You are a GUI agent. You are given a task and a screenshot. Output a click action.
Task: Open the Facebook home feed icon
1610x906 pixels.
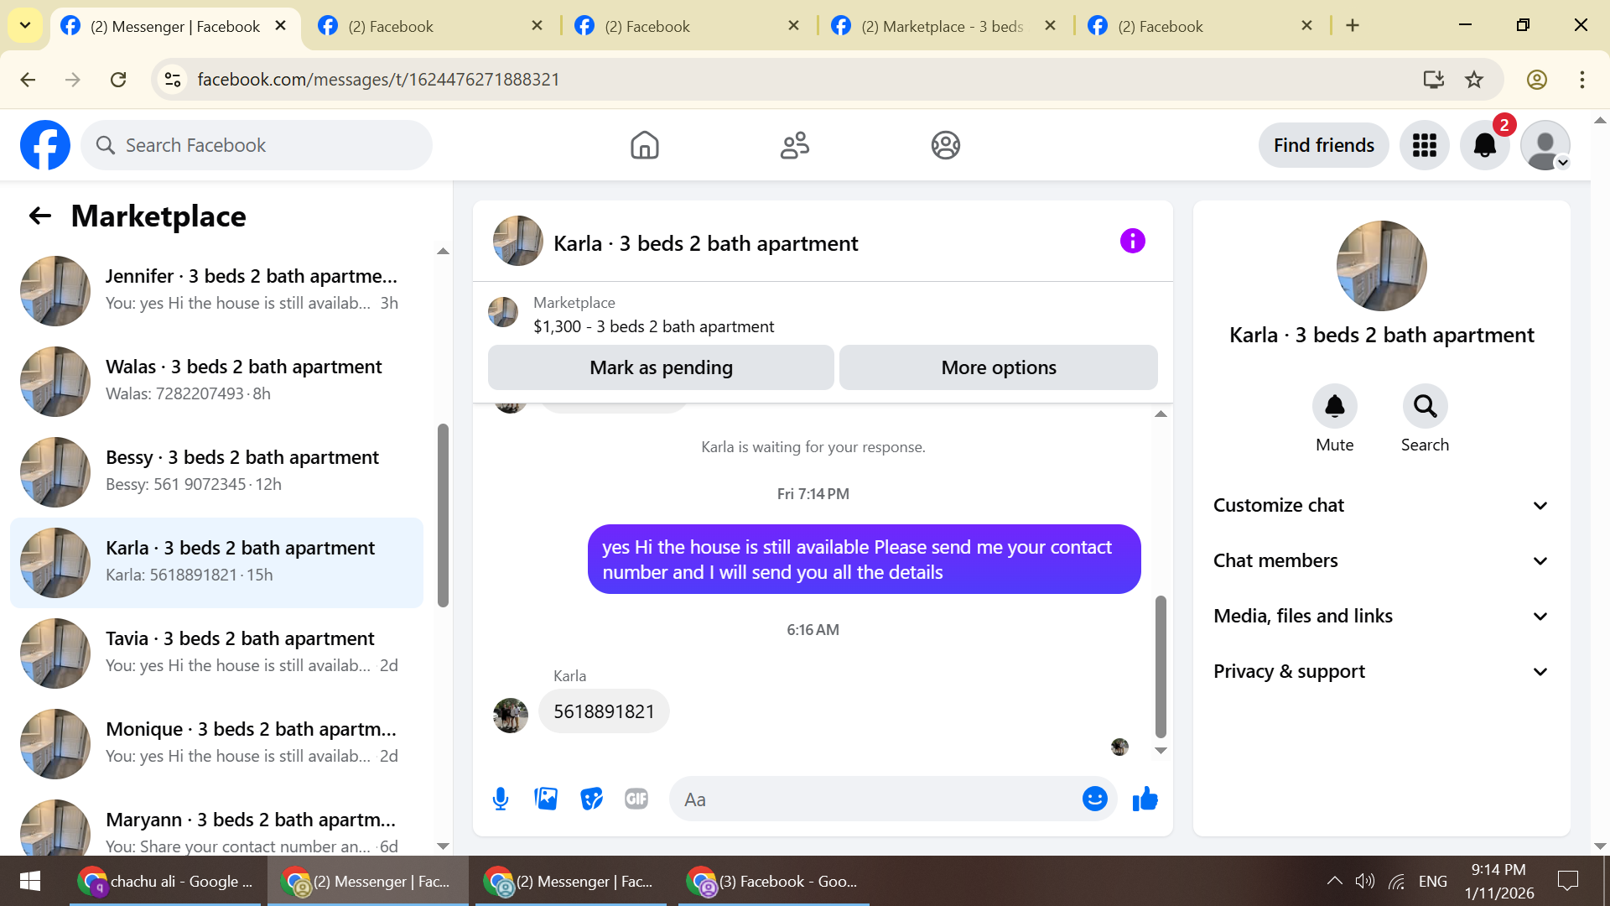click(644, 145)
